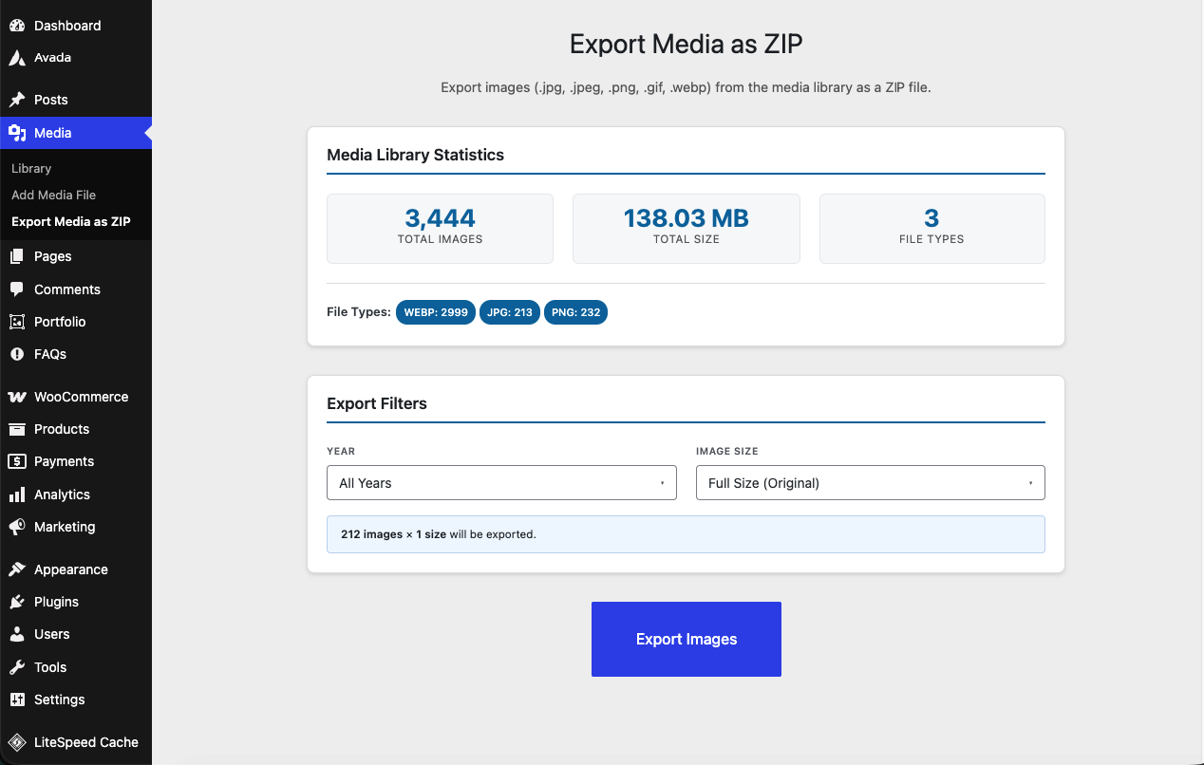Click the Comments speech bubble icon
1204x765 pixels.
click(17, 289)
